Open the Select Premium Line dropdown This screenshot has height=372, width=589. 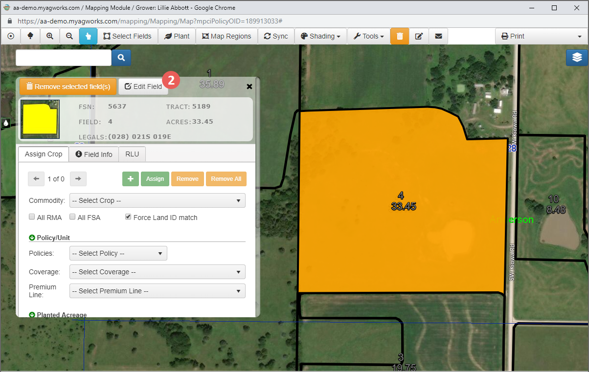158,291
